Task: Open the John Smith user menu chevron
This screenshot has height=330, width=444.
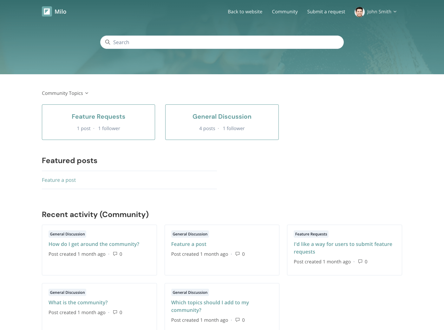Action: point(395,12)
